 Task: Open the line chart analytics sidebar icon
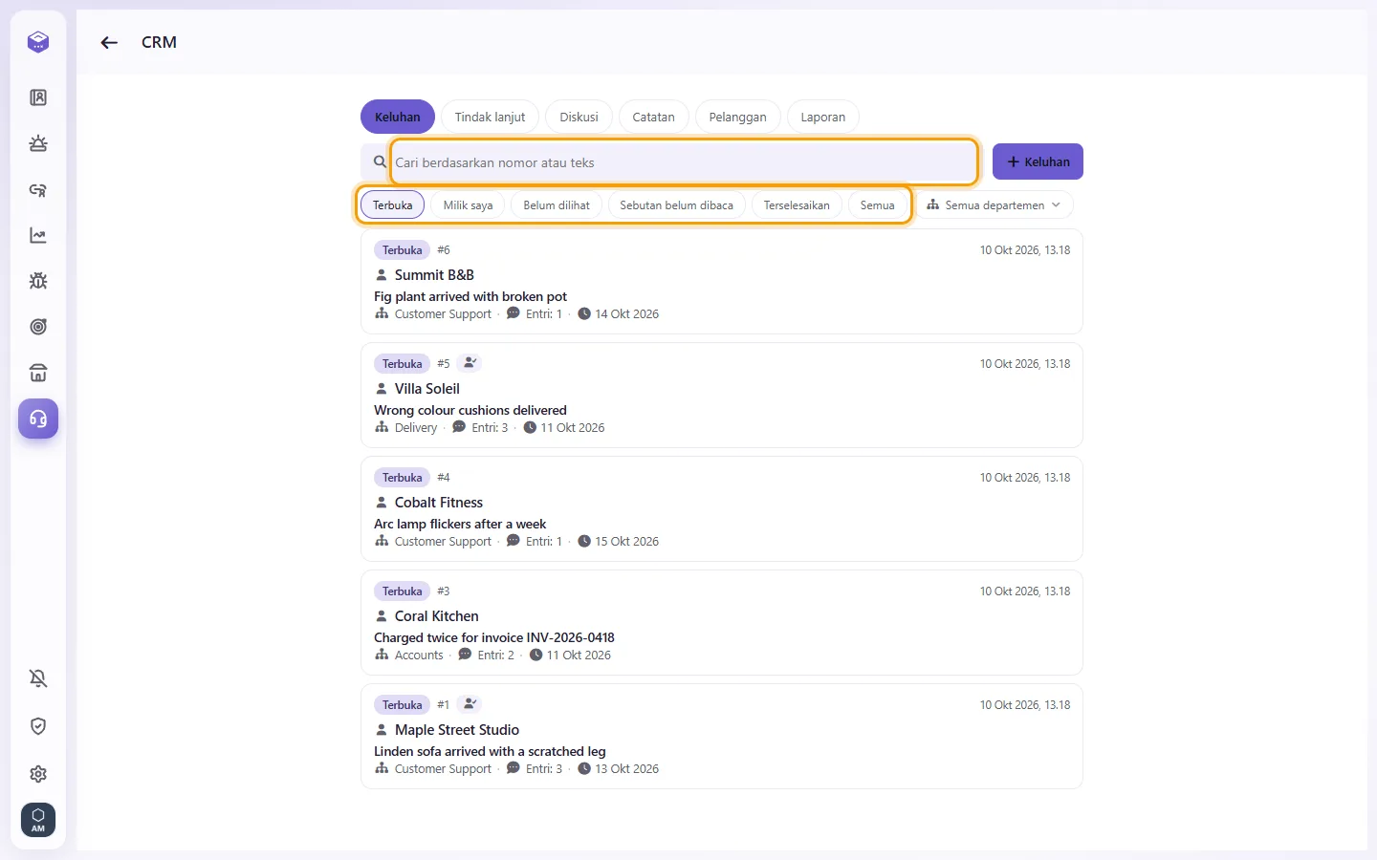(x=38, y=235)
